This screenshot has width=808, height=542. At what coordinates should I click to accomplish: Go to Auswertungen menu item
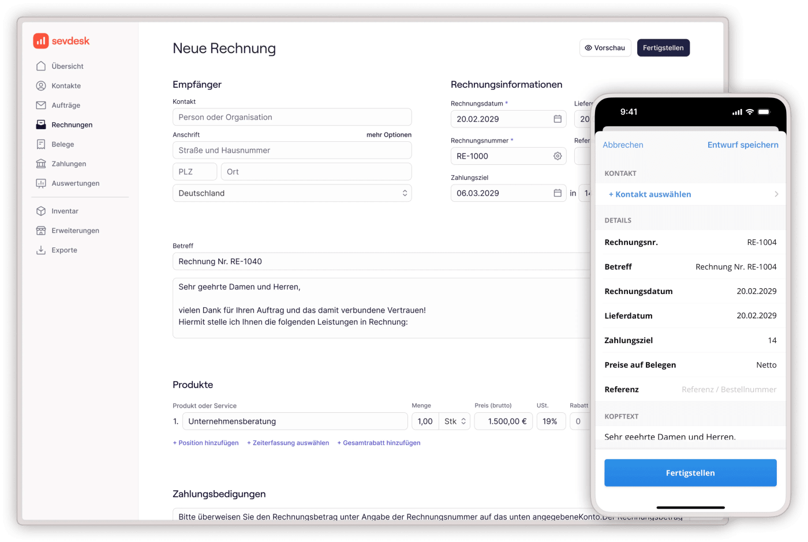[76, 183]
